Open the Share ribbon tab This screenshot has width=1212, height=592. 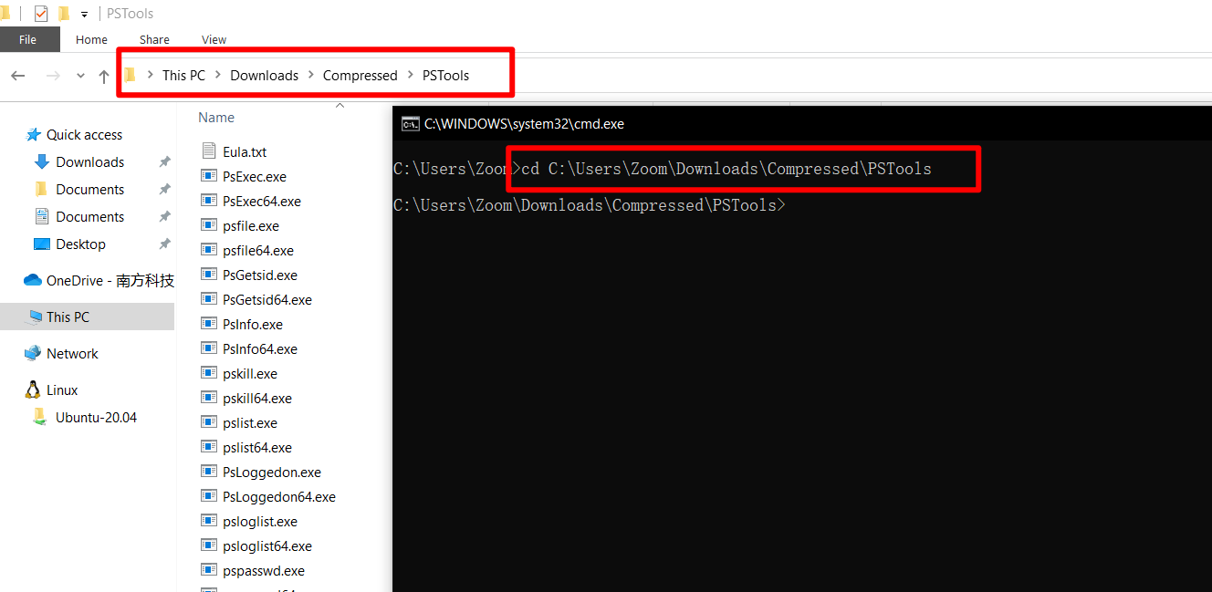click(154, 39)
